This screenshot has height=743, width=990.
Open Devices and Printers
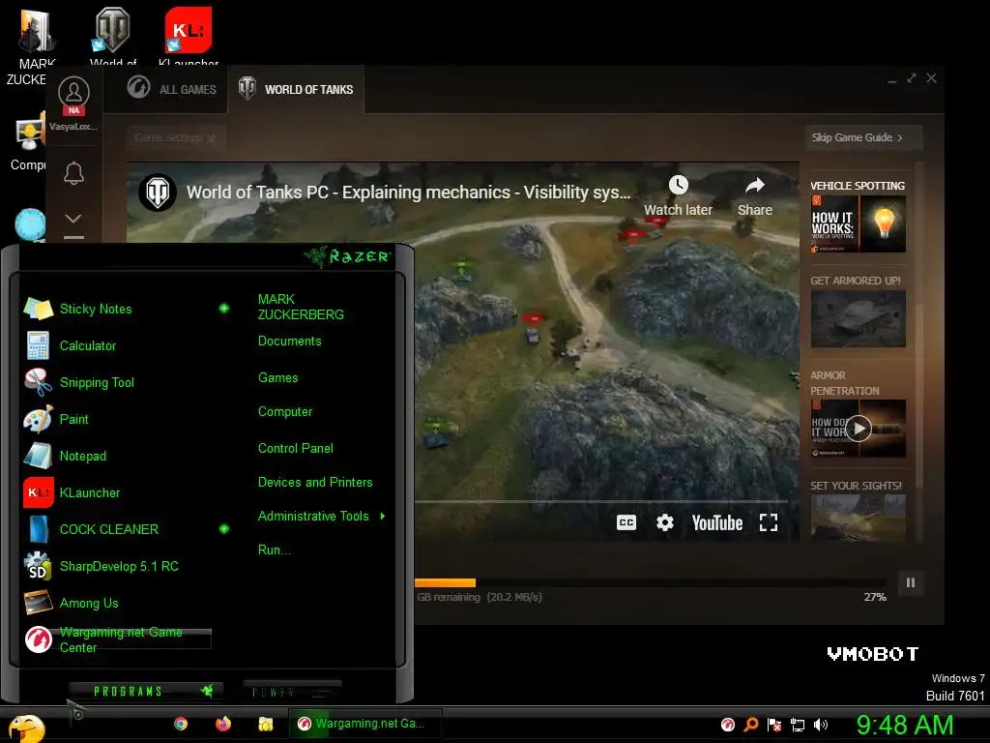(x=315, y=483)
